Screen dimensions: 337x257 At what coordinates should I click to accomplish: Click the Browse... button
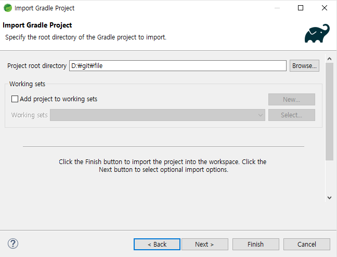pyautogui.click(x=304, y=65)
